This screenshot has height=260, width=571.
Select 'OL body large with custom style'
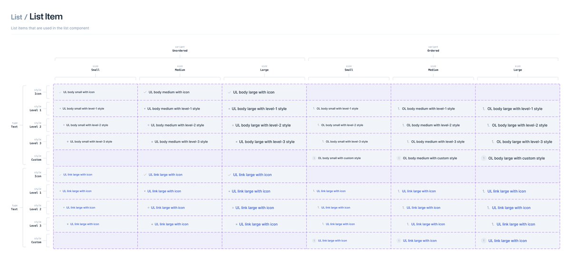pos(516,158)
